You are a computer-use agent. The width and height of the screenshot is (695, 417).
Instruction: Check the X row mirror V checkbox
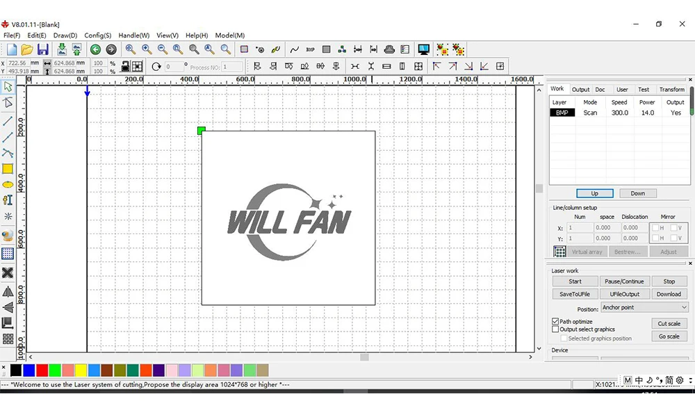click(x=673, y=228)
